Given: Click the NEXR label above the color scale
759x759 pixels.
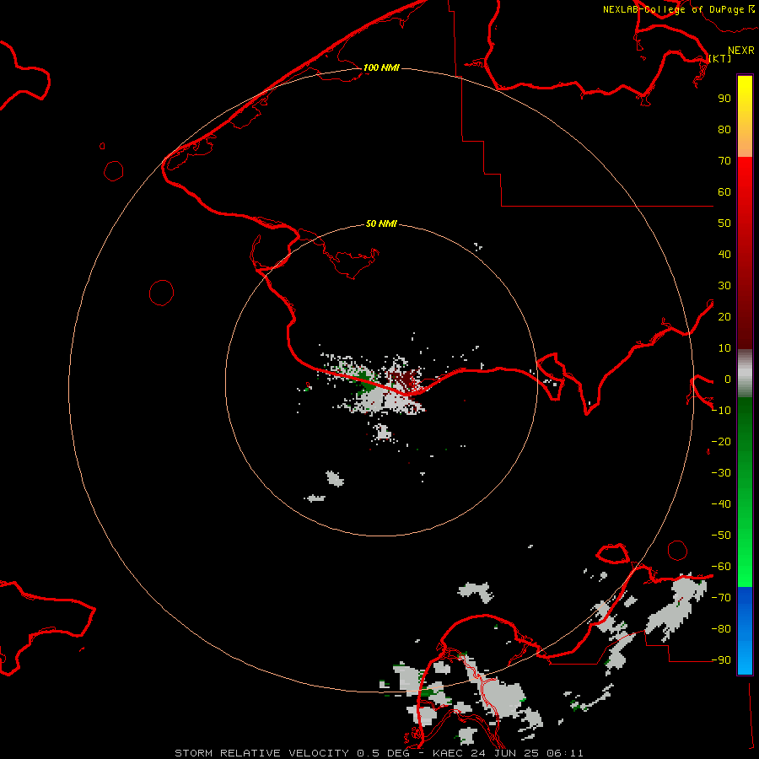Looking at the screenshot, I should tap(740, 51).
